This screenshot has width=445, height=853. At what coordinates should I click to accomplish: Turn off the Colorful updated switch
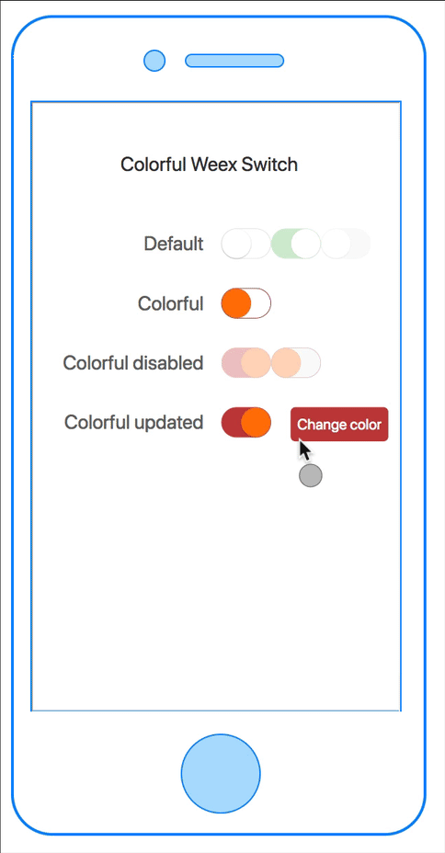245,422
